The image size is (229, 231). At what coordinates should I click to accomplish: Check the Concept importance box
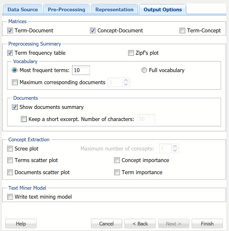click(117, 160)
